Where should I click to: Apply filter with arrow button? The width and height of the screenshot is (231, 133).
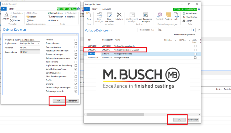click(x=193, y=30)
